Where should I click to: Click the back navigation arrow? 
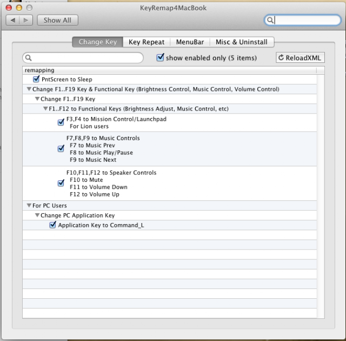pyautogui.click(x=13, y=21)
